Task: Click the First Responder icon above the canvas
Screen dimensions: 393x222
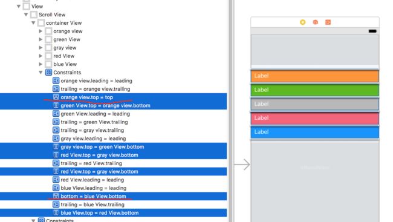Action: 315,22
